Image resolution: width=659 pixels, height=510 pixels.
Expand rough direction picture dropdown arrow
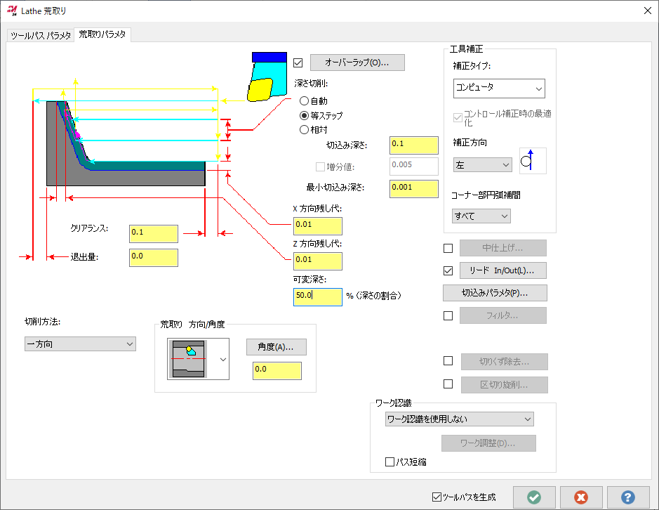[223, 360]
